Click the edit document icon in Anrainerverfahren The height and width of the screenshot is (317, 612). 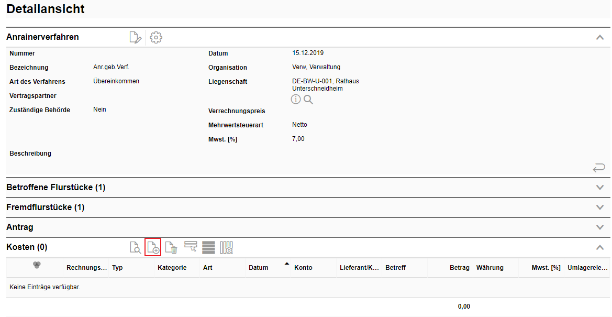point(135,38)
